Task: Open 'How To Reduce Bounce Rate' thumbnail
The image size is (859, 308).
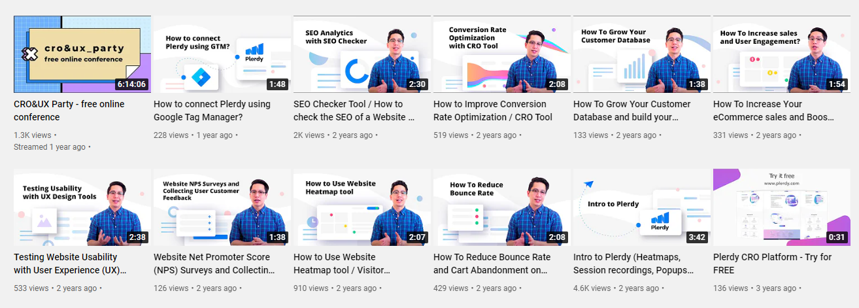Action: coord(502,207)
